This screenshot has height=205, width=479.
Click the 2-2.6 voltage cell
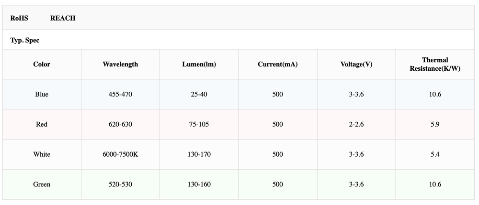[356, 124]
